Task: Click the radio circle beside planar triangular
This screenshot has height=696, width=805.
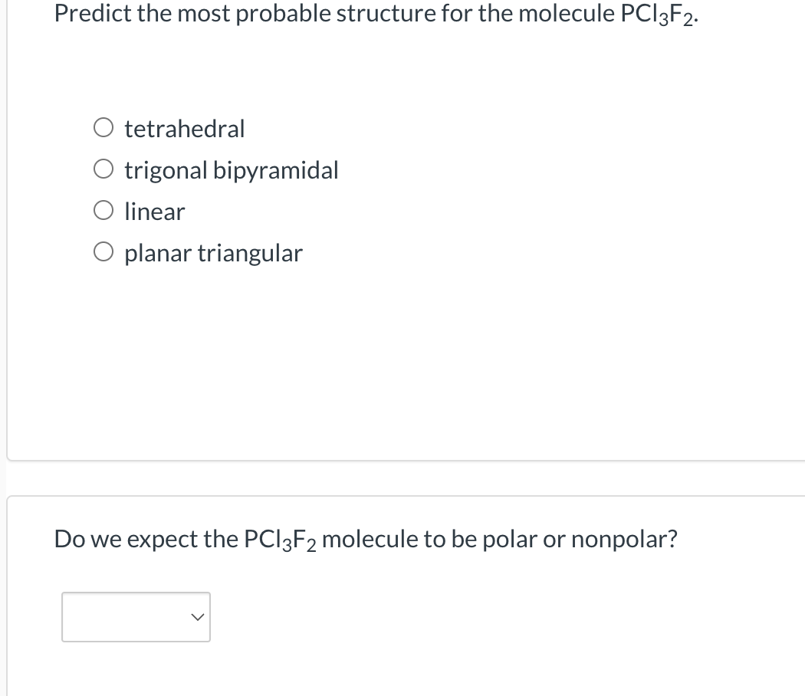Action: [103, 251]
